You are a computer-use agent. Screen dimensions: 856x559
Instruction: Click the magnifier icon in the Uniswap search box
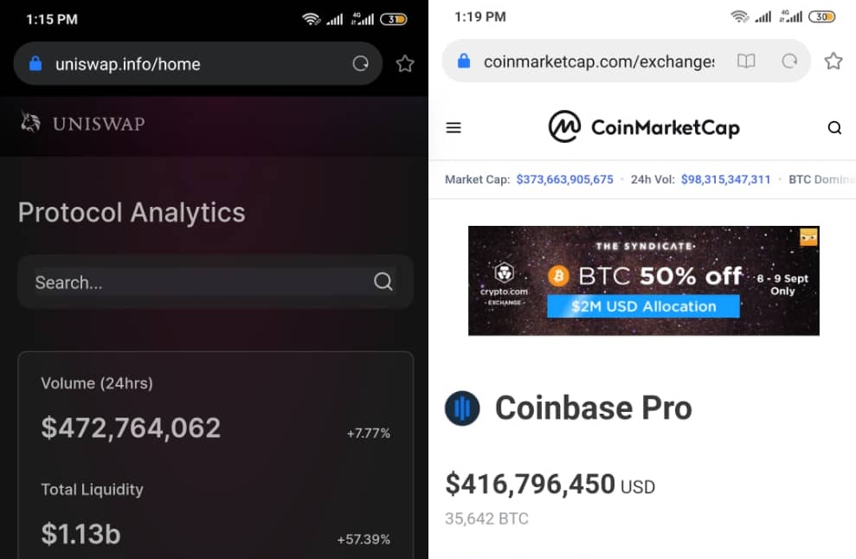click(383, 282)
